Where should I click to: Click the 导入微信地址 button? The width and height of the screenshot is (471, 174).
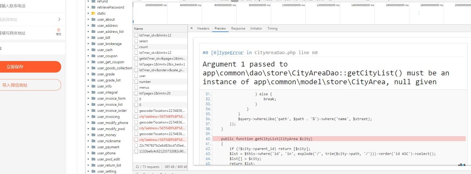coord(30,85)
